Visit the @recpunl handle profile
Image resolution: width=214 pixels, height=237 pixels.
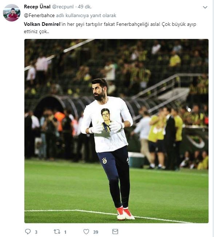(x=63, y=7)
